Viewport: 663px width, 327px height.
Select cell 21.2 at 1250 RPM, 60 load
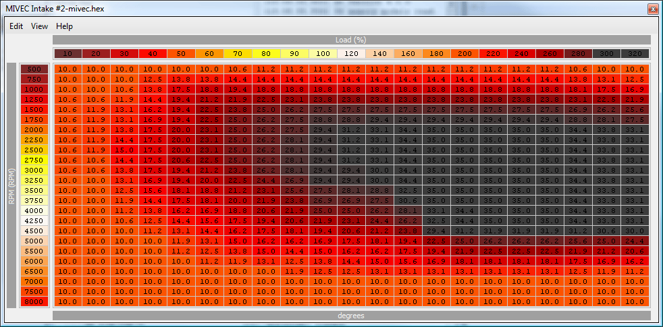coord(209,99)
